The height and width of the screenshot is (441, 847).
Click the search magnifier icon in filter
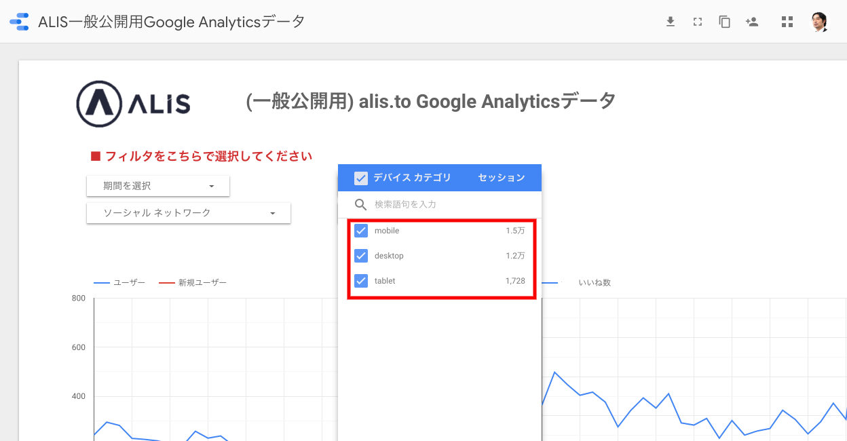[x=361, y=204]
